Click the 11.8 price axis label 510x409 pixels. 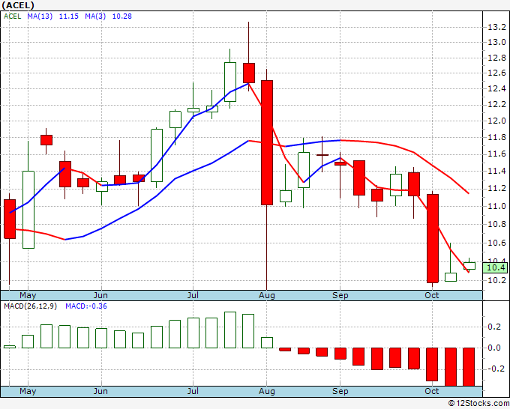[x=496, y=137]
